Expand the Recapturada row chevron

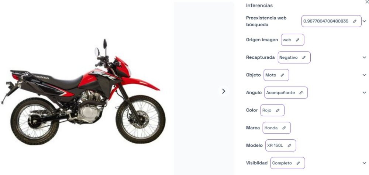(365, 57)
